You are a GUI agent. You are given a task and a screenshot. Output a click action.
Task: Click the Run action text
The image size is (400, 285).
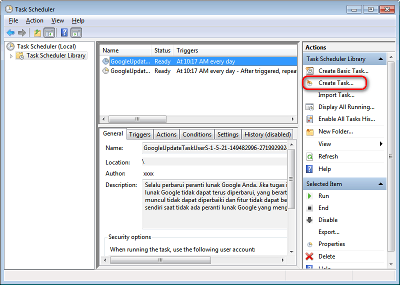click(x=323, y=196)
